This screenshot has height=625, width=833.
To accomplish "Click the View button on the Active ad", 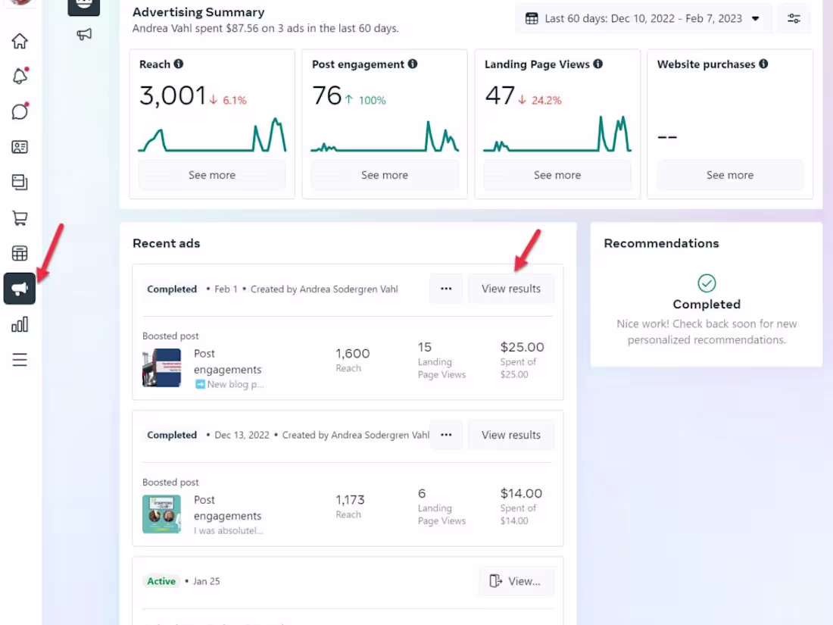I will tap(516, 581).
